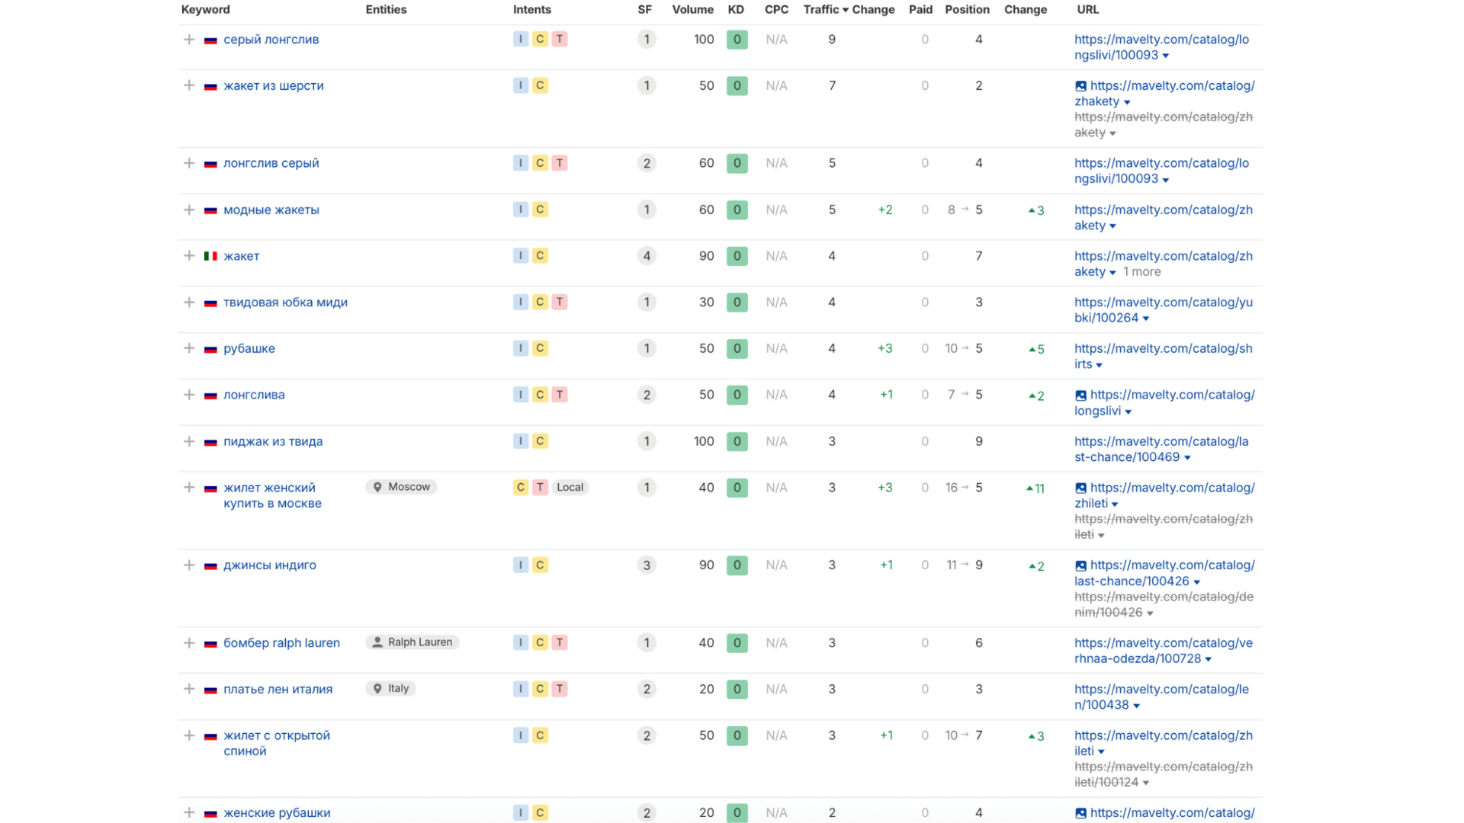Open dropdown arrow next to shirts URL

point(1100,365)
